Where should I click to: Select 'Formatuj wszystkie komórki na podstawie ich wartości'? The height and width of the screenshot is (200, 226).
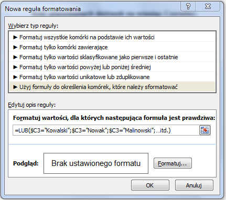112,37
